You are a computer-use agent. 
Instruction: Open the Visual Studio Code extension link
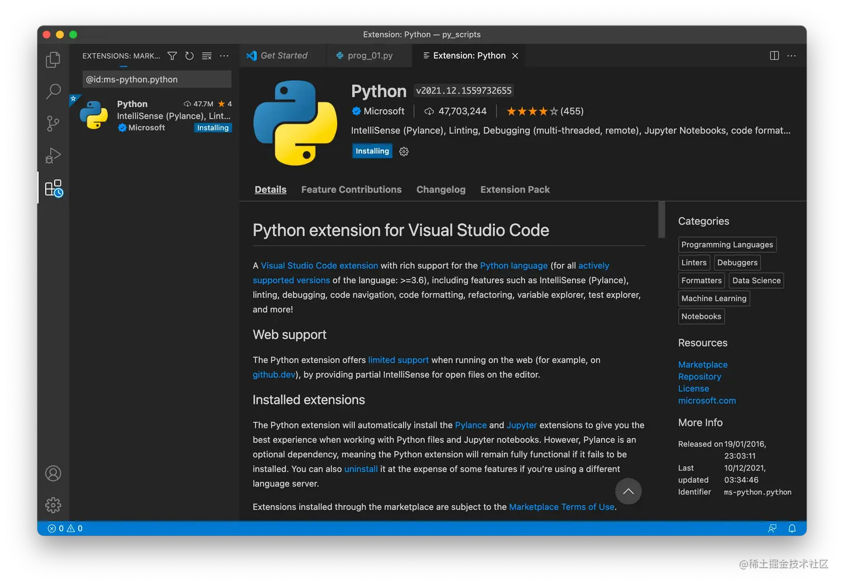[319, 265]
